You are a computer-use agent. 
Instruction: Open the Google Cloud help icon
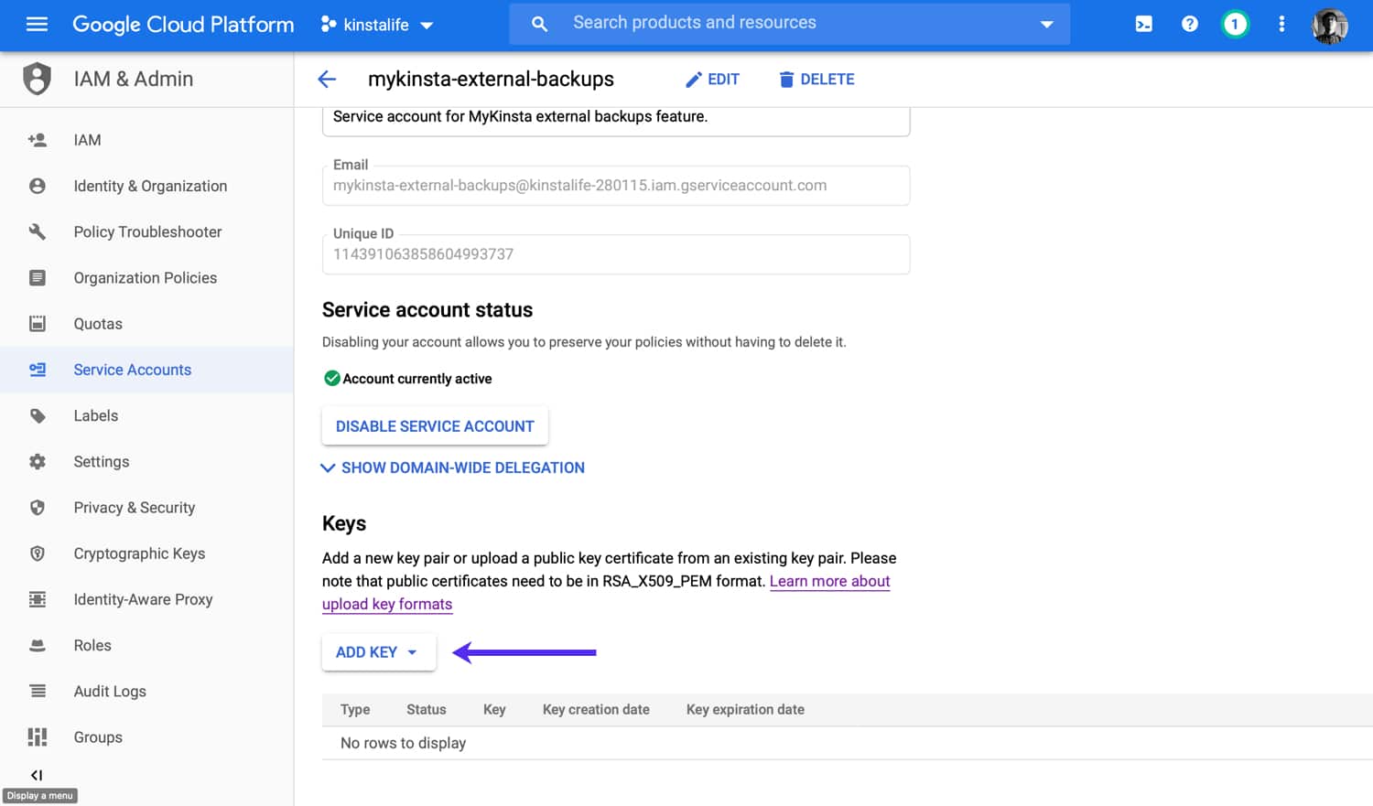coord(1189,24)
